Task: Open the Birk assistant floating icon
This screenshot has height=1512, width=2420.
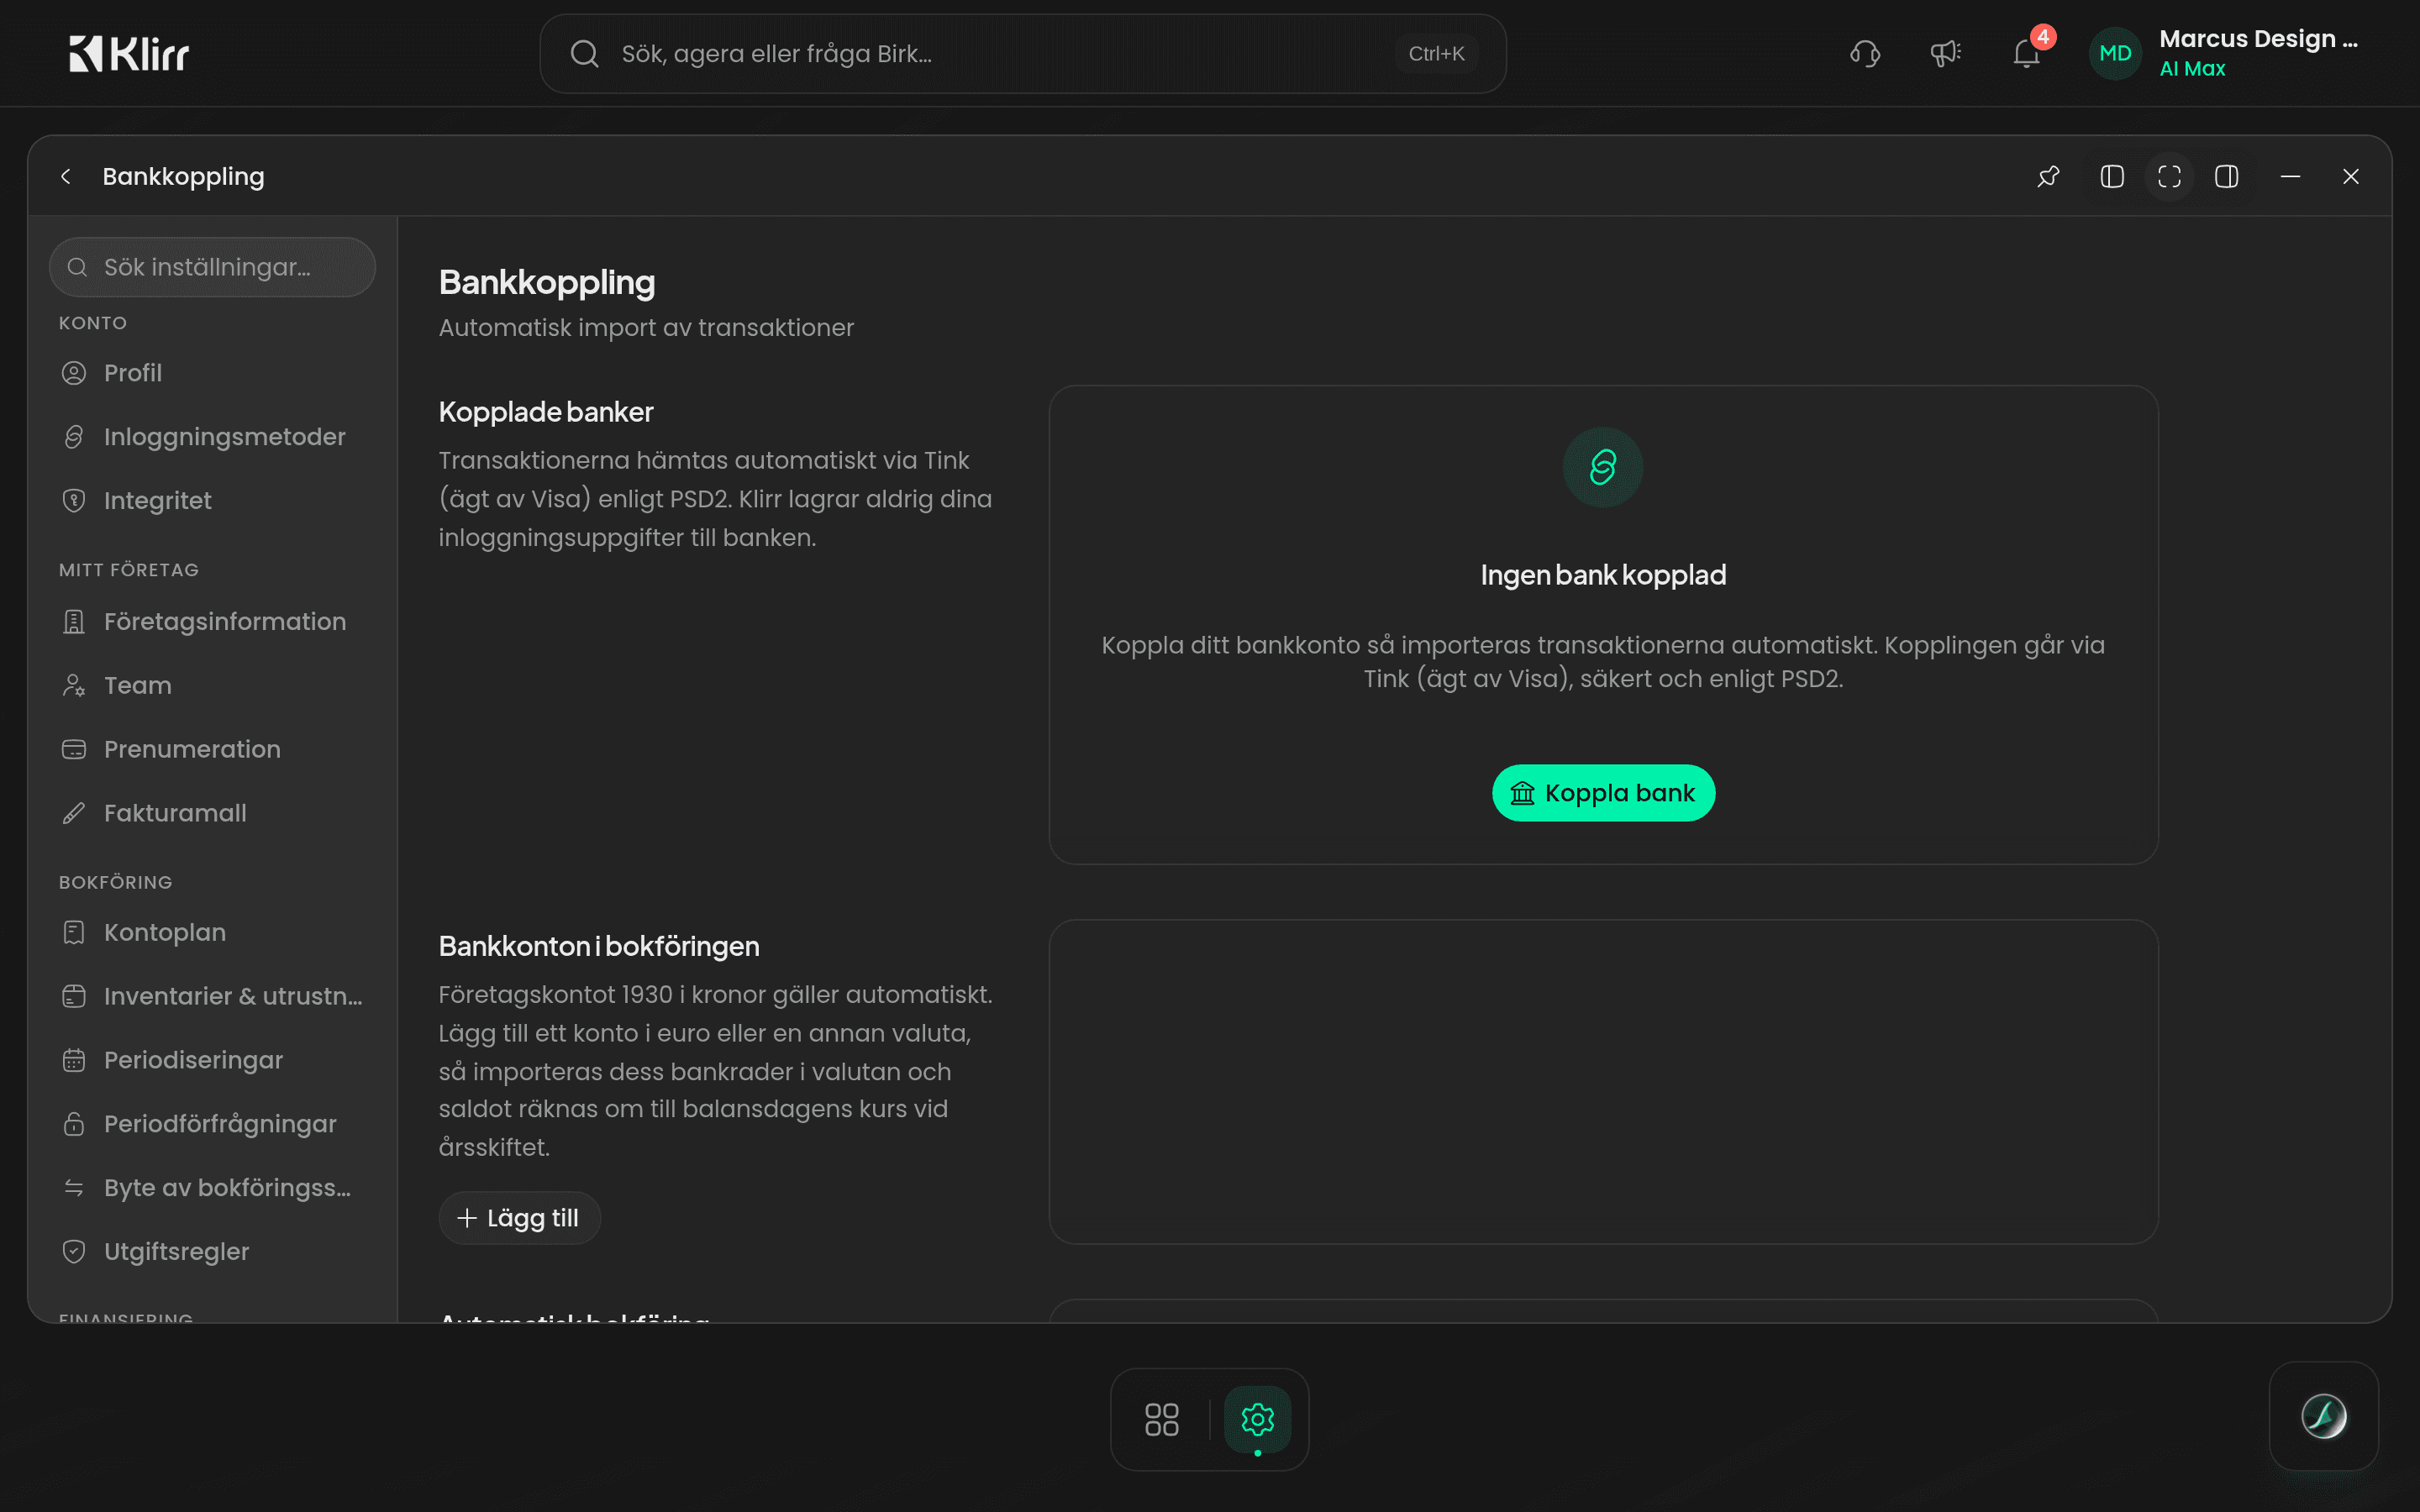Action: 2323,1416
